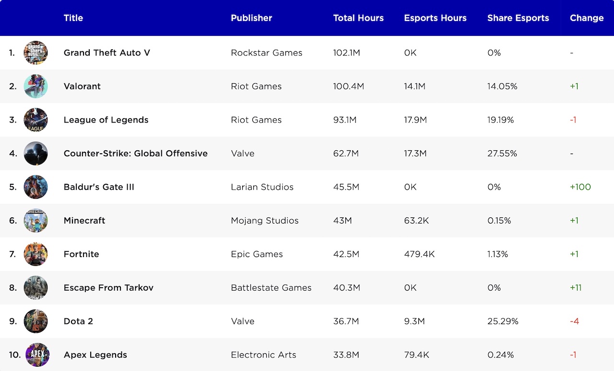Select Electronic Arts publisher cell
Screen dimensions: 614x371
point(263,355)
